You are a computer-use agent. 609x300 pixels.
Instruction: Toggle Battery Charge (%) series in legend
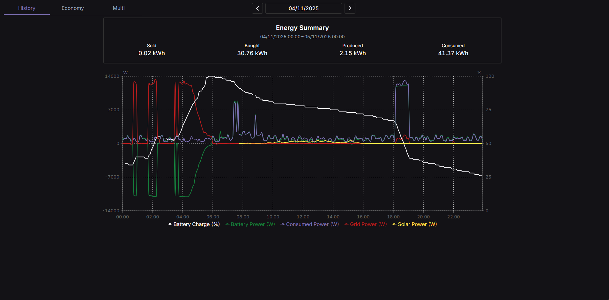click(x=196, y=224)
